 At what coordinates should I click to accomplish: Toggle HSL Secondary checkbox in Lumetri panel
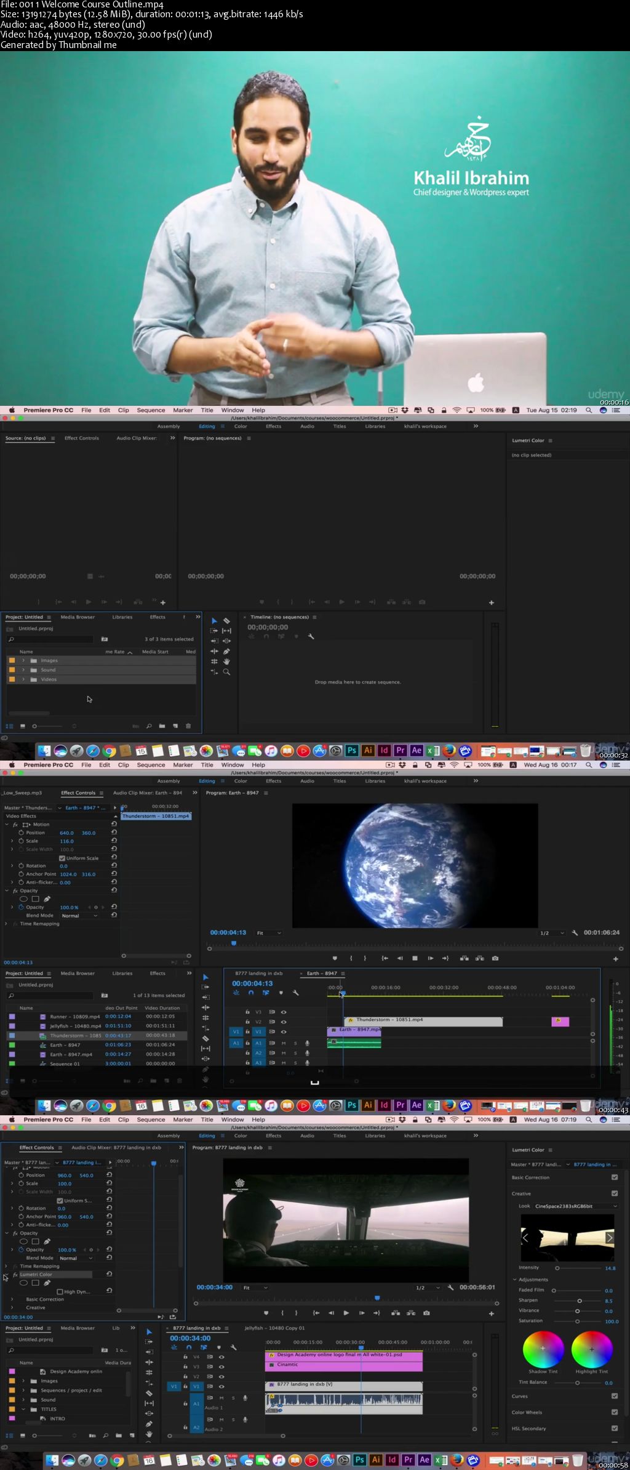[x=615, y=1428]
